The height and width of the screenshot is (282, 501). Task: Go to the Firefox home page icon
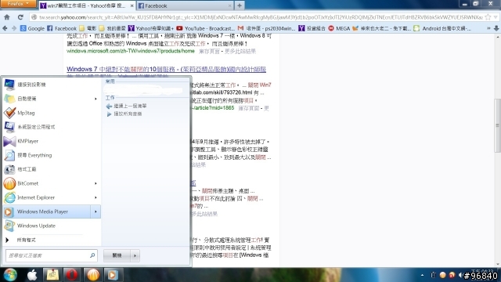[7, 17]
